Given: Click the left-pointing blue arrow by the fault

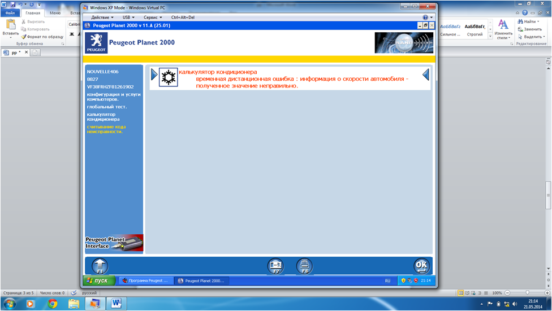Looking at the screenshot, I should pos(426,75).
